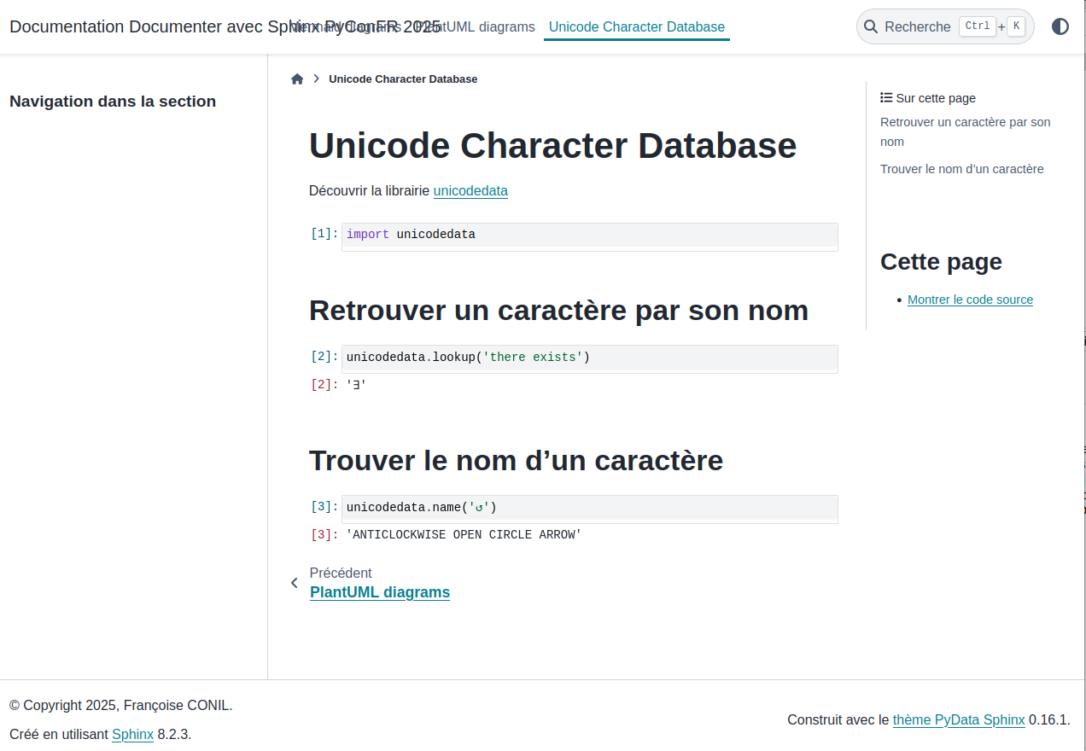Click the unicodedata.lookup code cell

click(x=589, y=357)
